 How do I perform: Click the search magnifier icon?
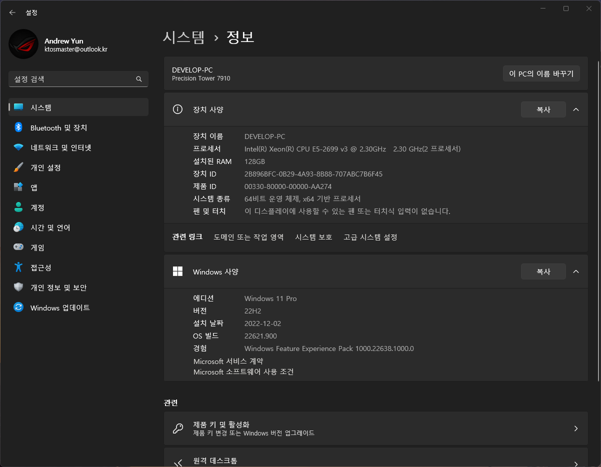[x=139, y=79]
